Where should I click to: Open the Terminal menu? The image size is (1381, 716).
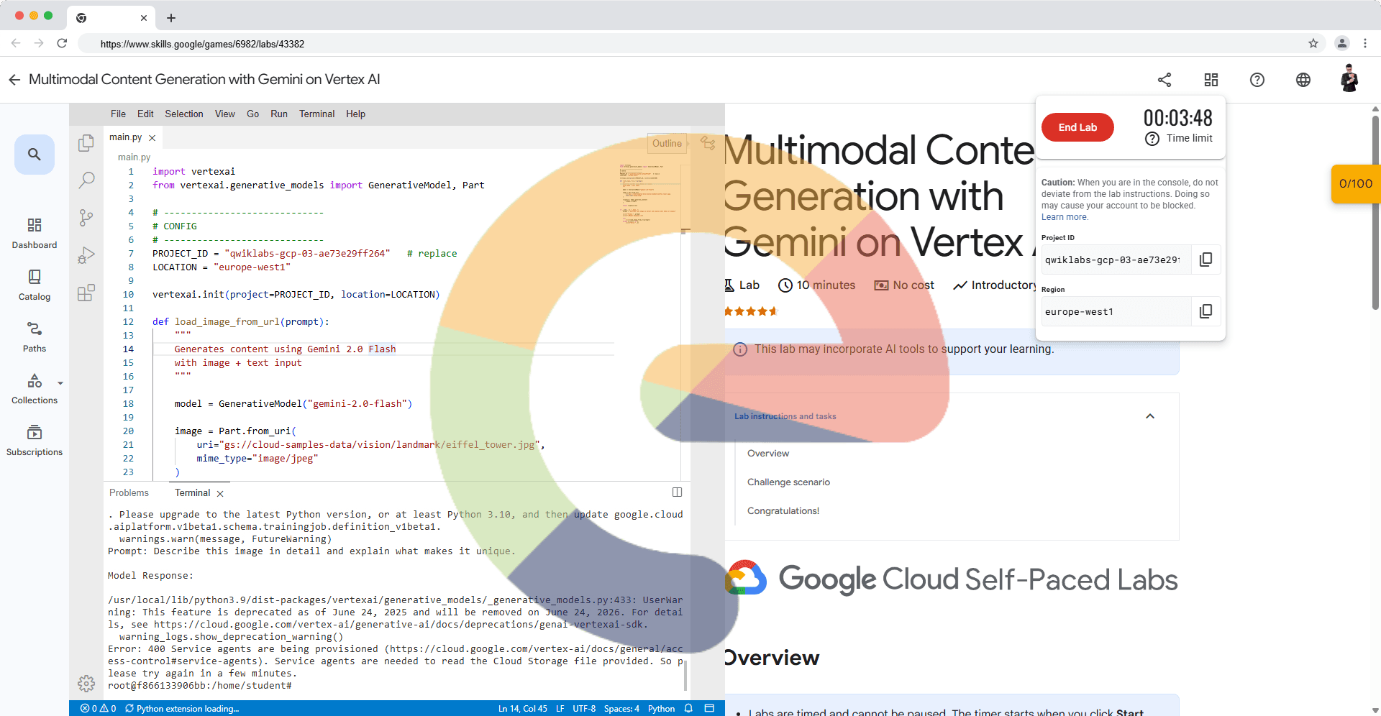click(x=316, y=114)
